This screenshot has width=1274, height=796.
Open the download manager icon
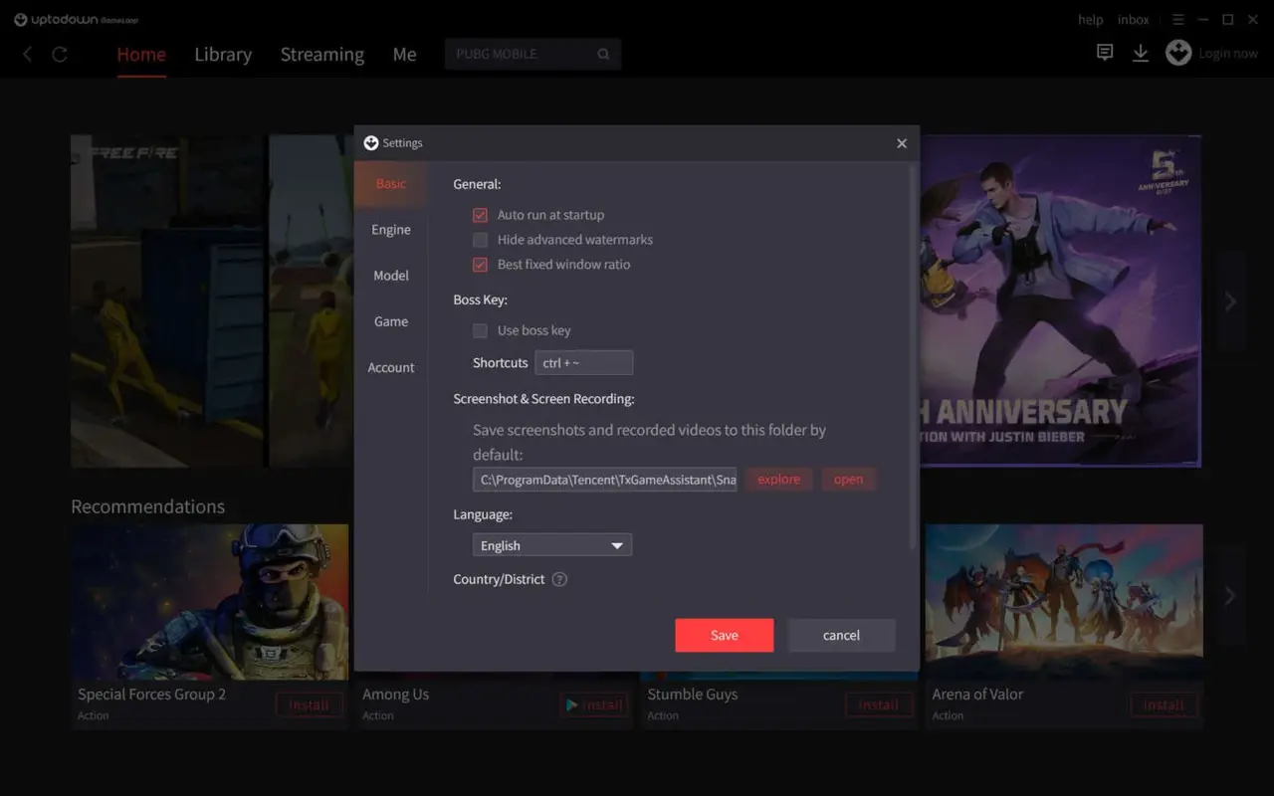pyautogui.click(x=1141, y=53)
